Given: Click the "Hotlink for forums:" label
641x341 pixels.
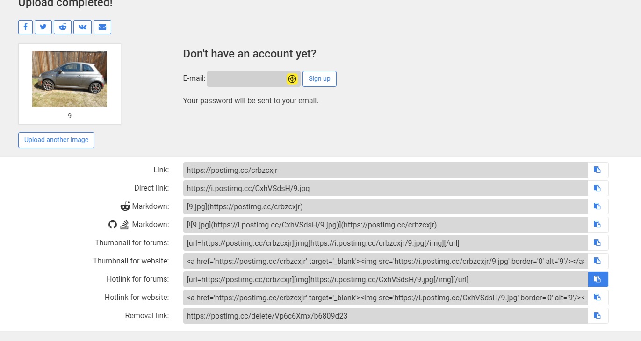Looking at the screenshot, I should click(137, 279).
